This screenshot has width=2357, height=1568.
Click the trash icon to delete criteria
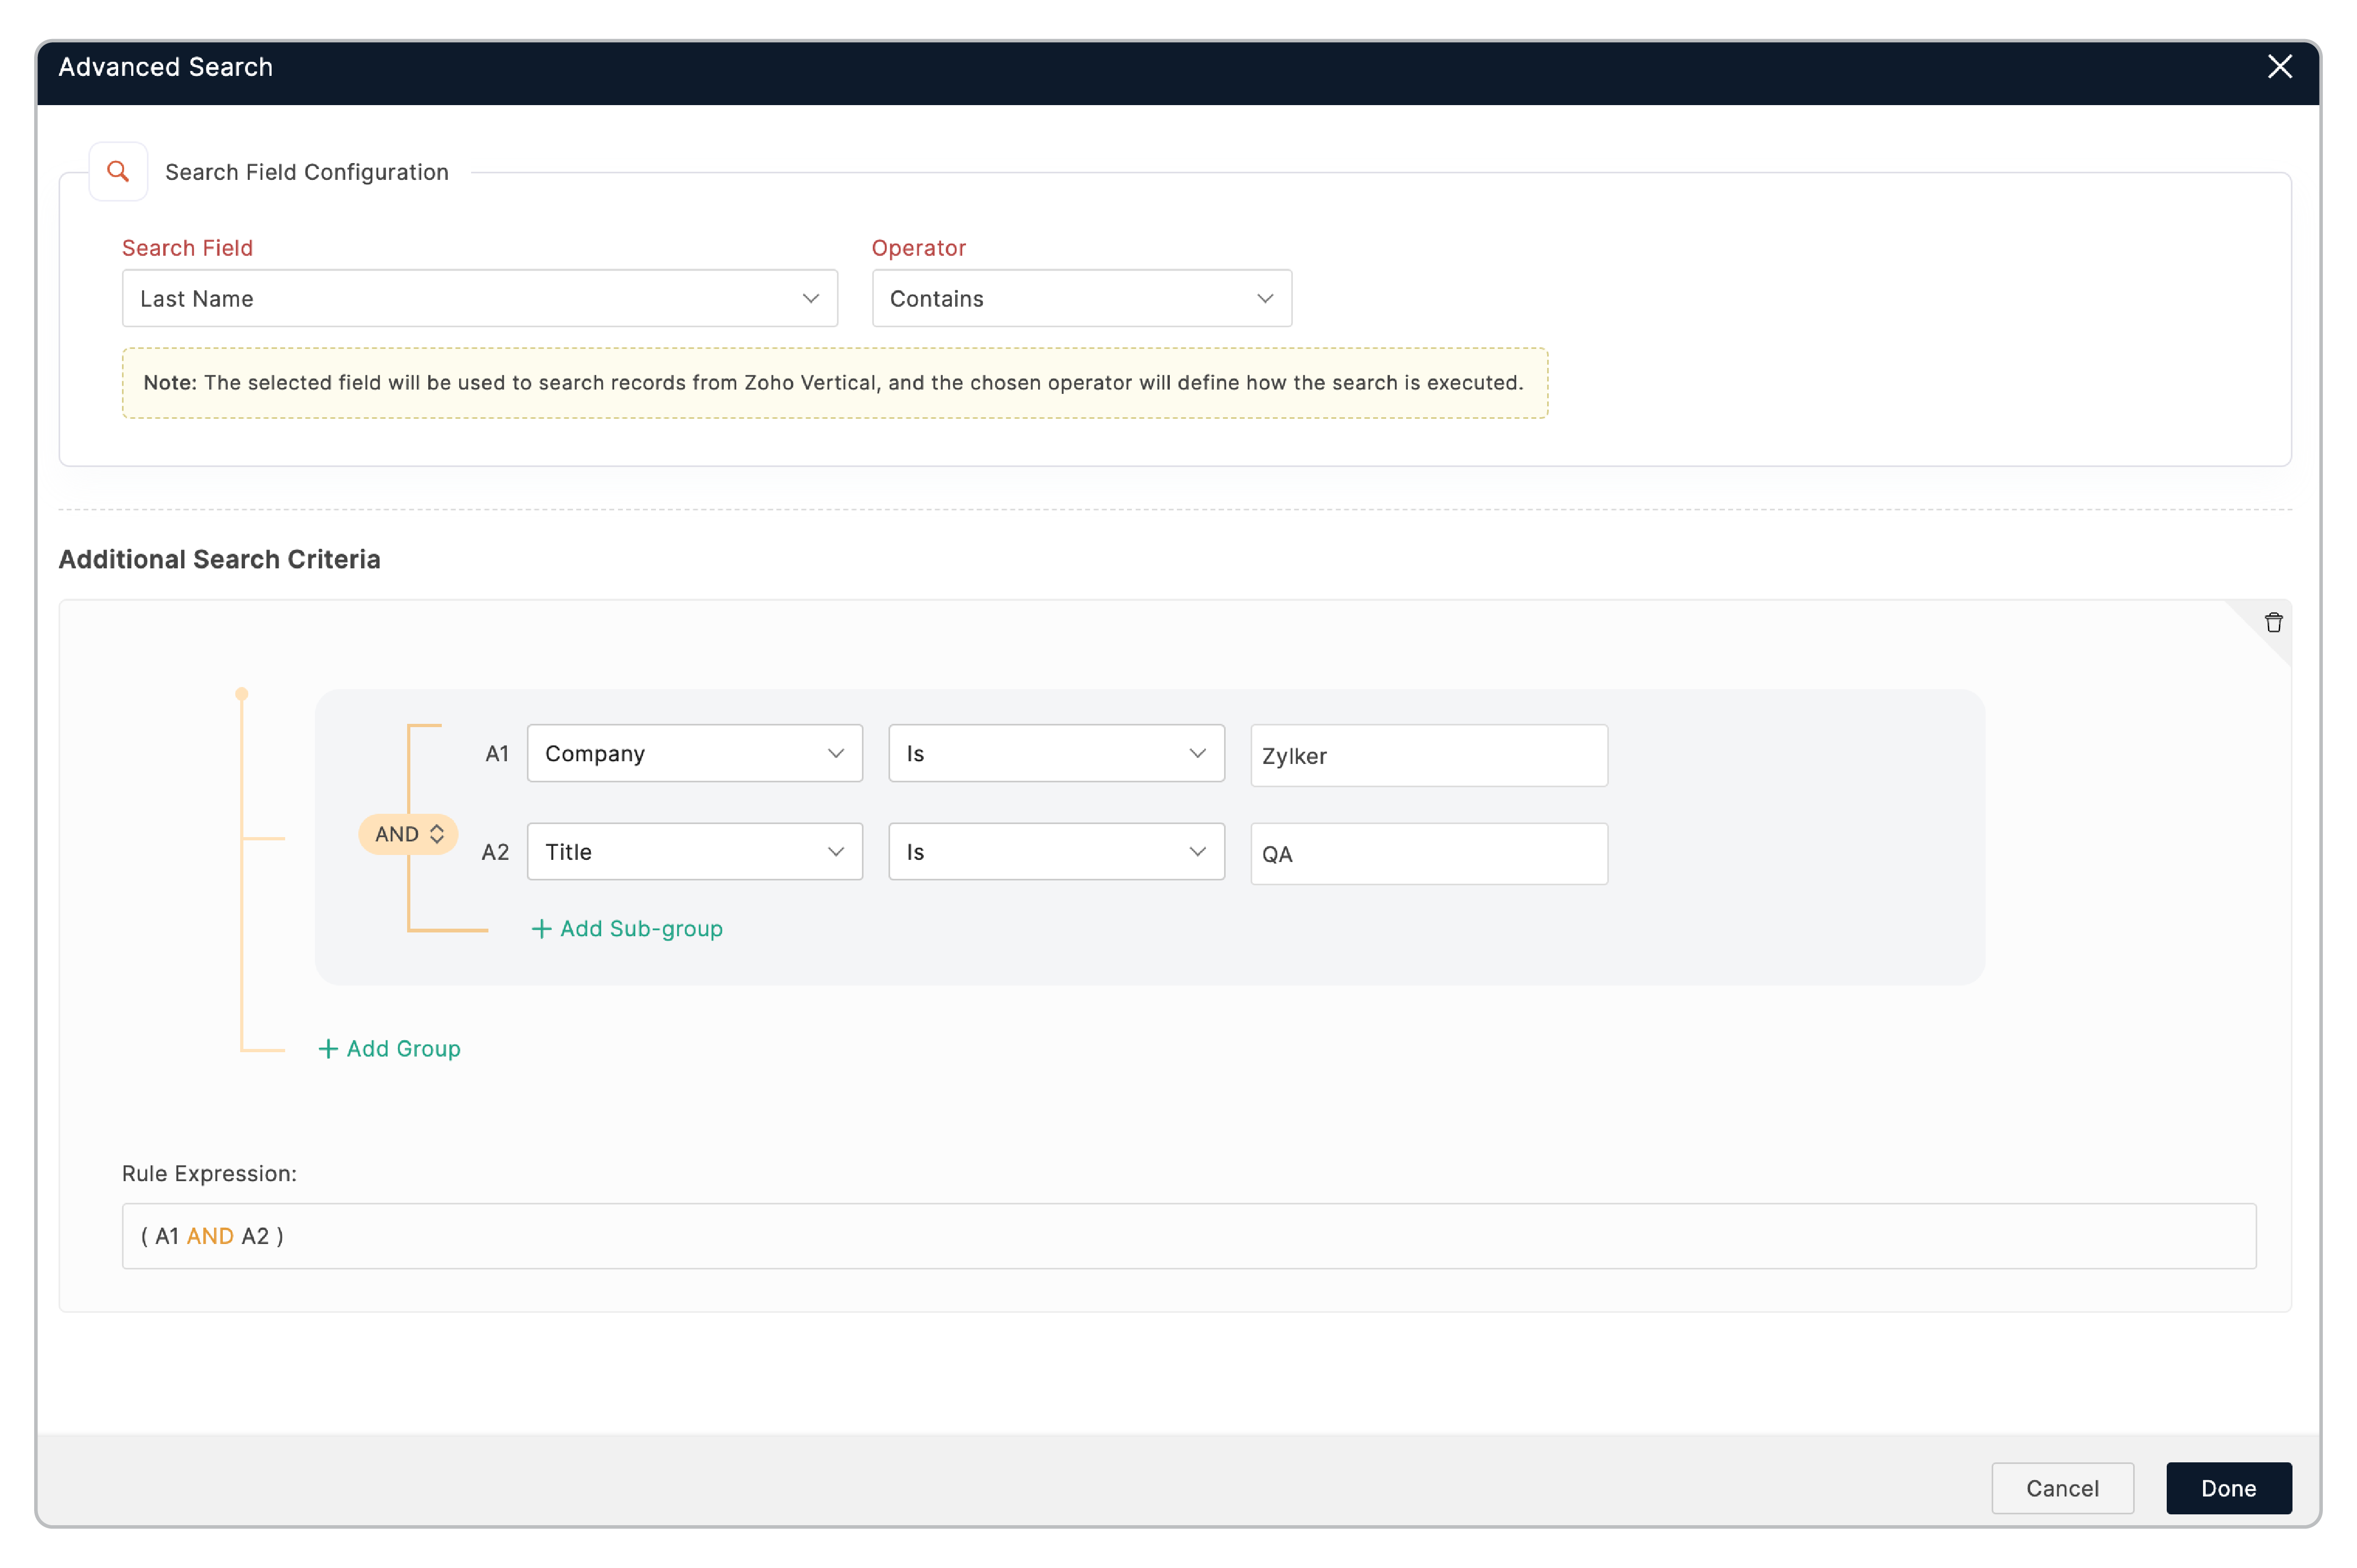[2273, 623]
